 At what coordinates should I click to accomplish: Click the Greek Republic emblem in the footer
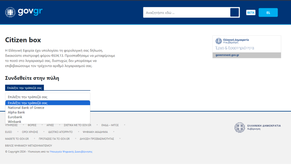pos(240,127)
